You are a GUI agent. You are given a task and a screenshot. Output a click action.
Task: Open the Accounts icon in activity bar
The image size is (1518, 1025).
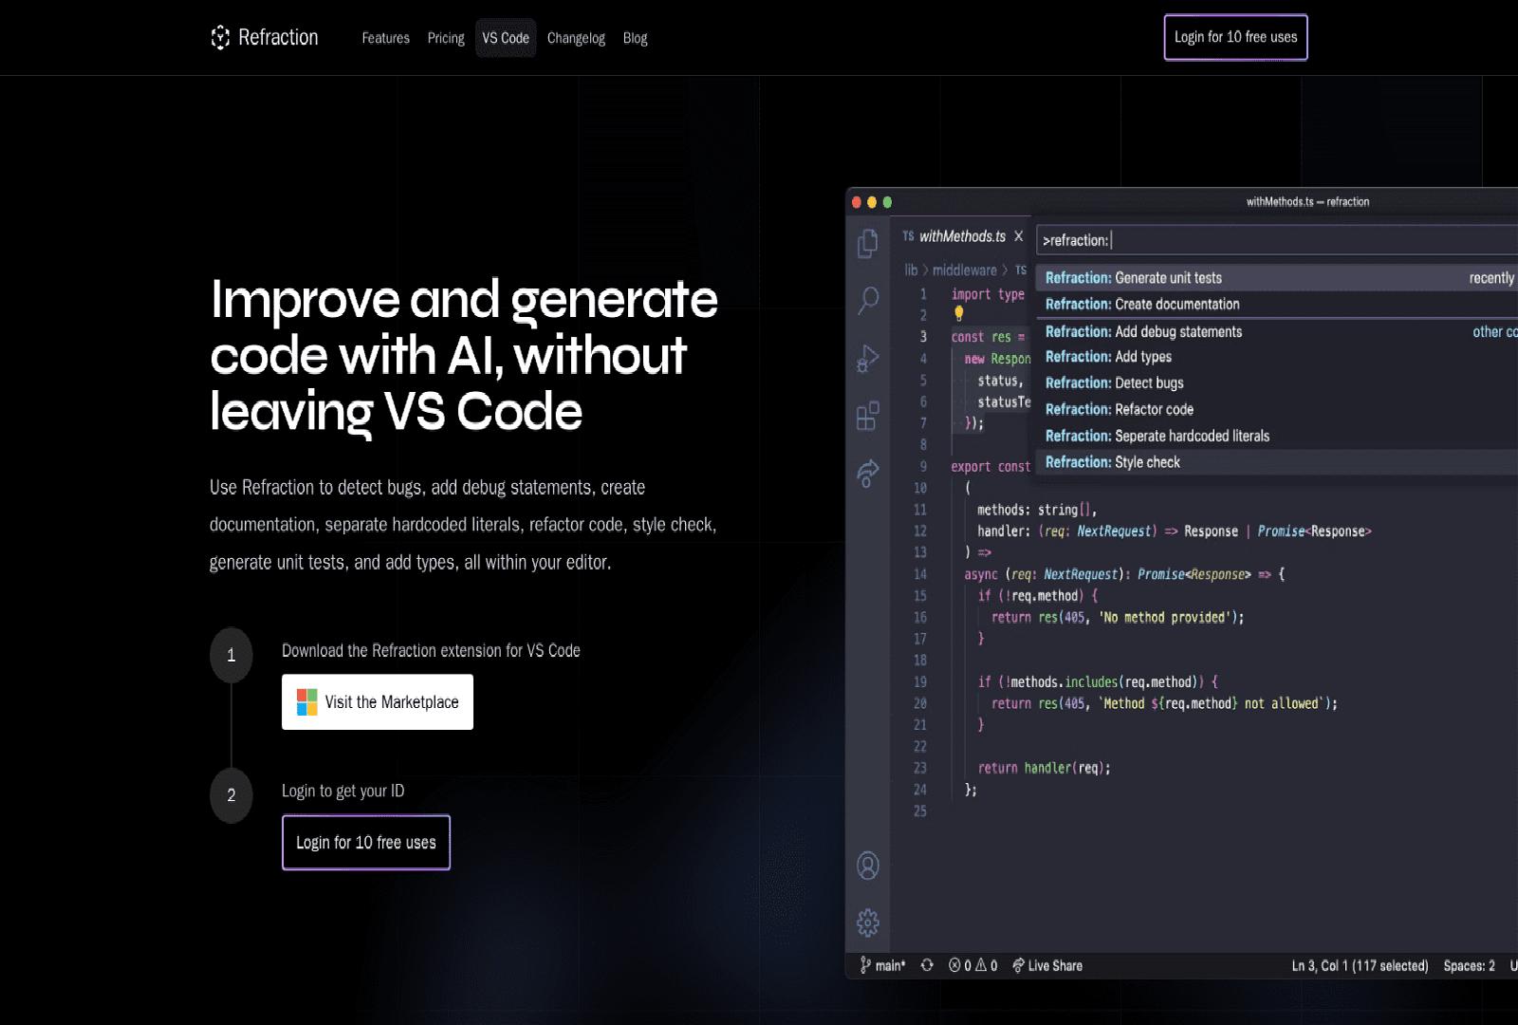[x=867, y=866]
